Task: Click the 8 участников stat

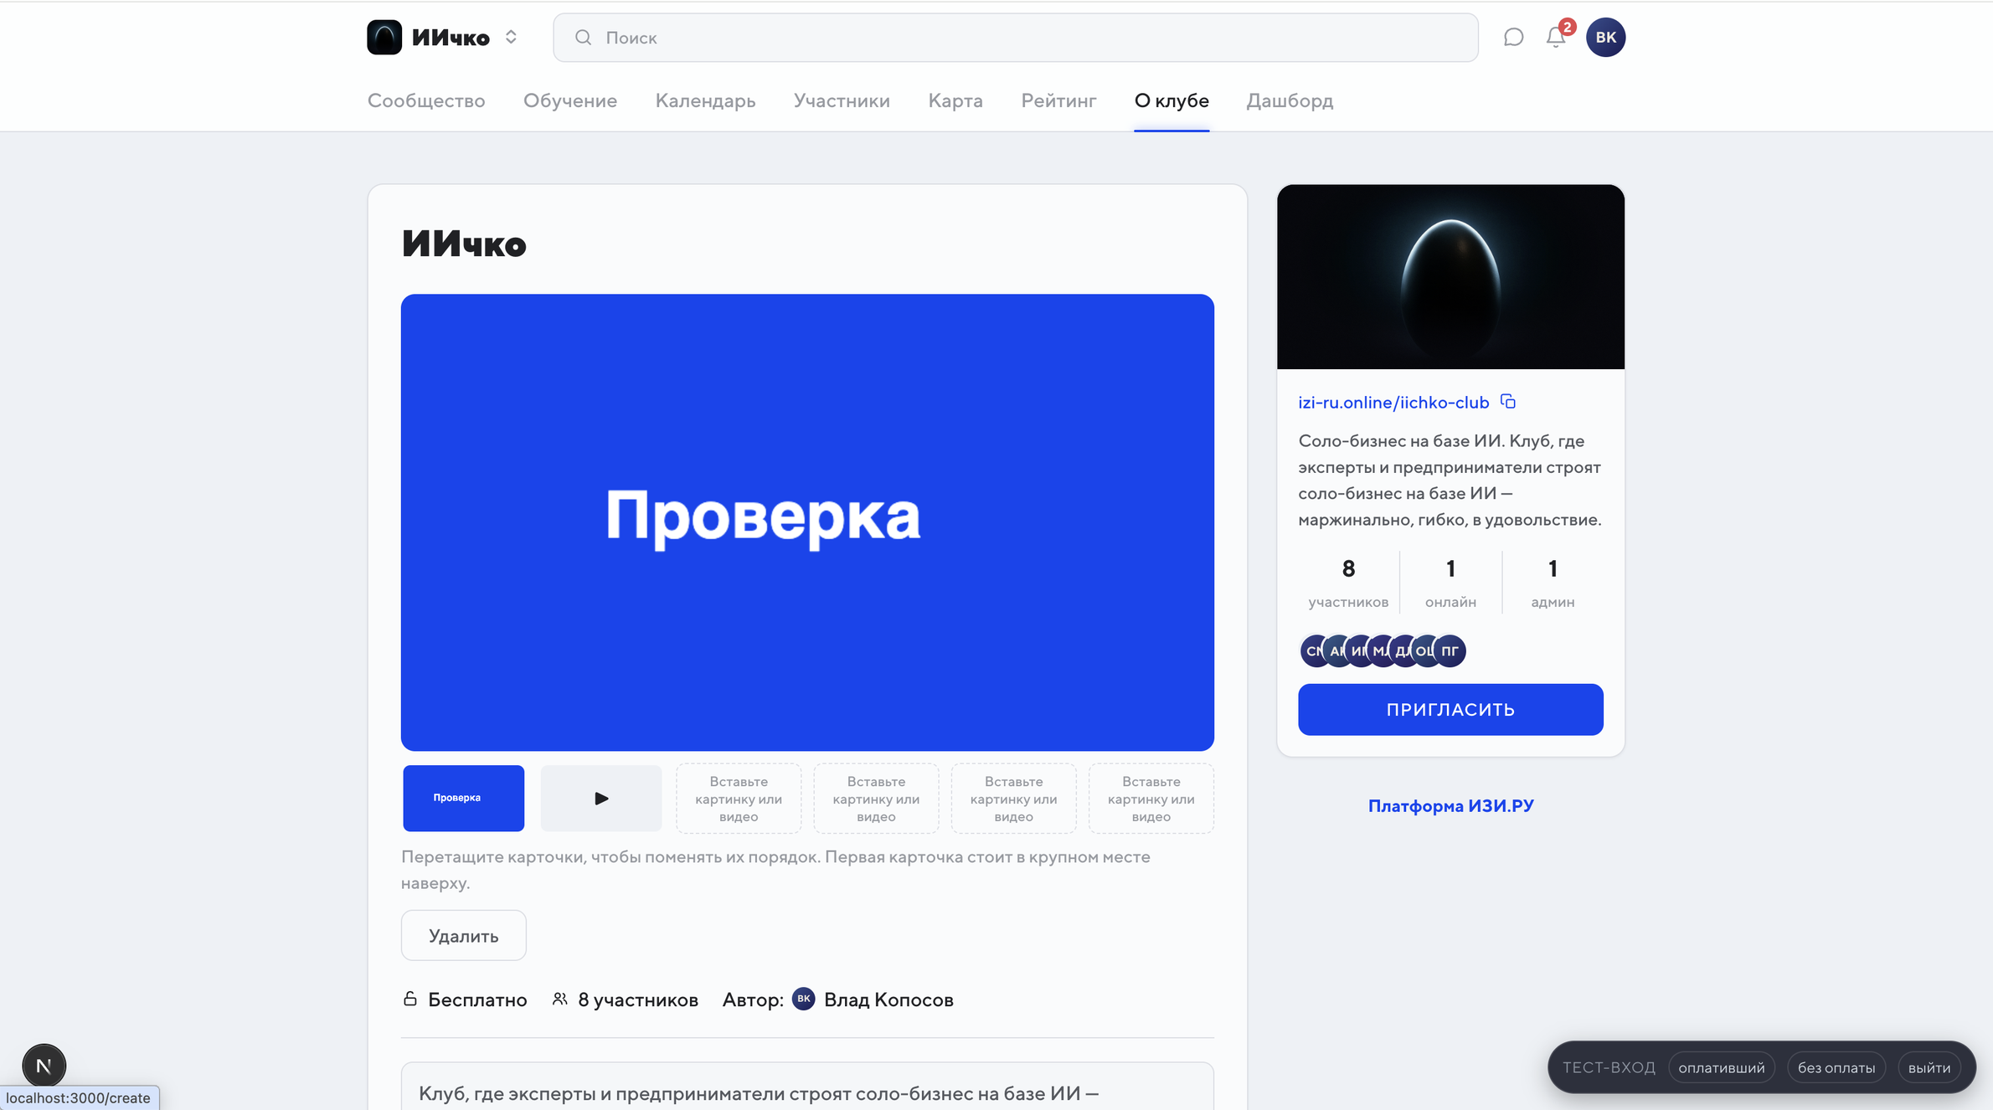Action: point(1348,583)
